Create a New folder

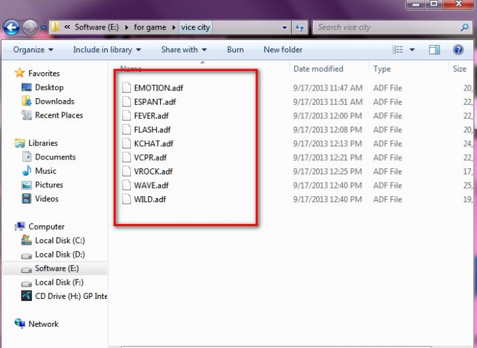283,50
